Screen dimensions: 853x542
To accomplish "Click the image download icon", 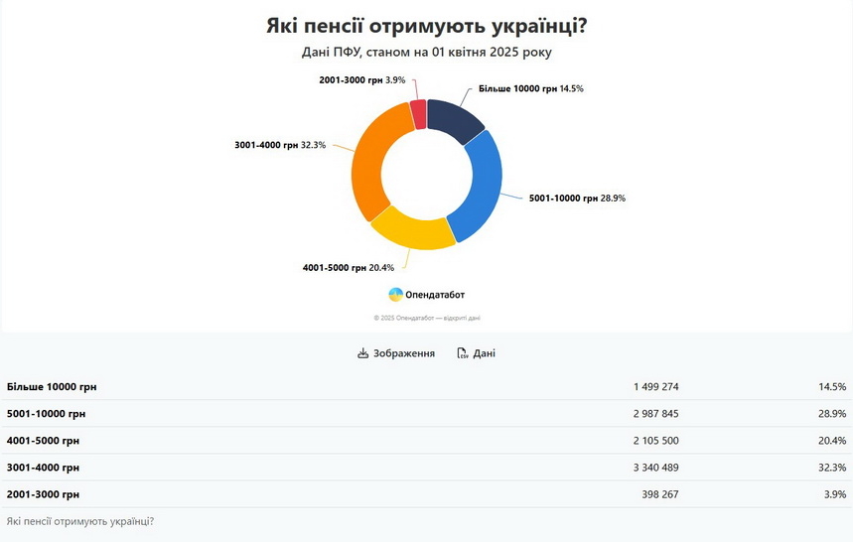I will [363, 353].
